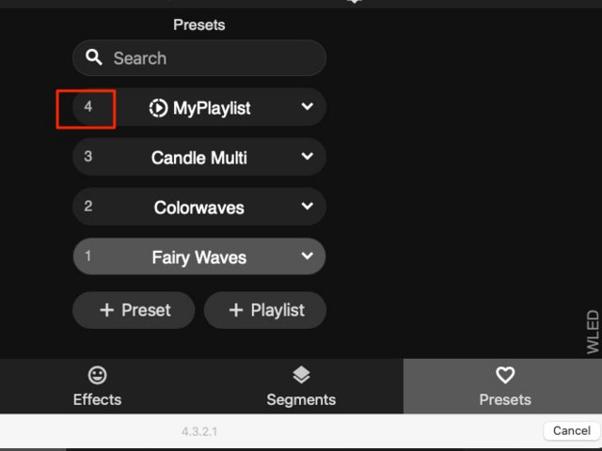Activate the Fairy Waves preset
Screen dimensions: 602x451
tap(199, 257)
